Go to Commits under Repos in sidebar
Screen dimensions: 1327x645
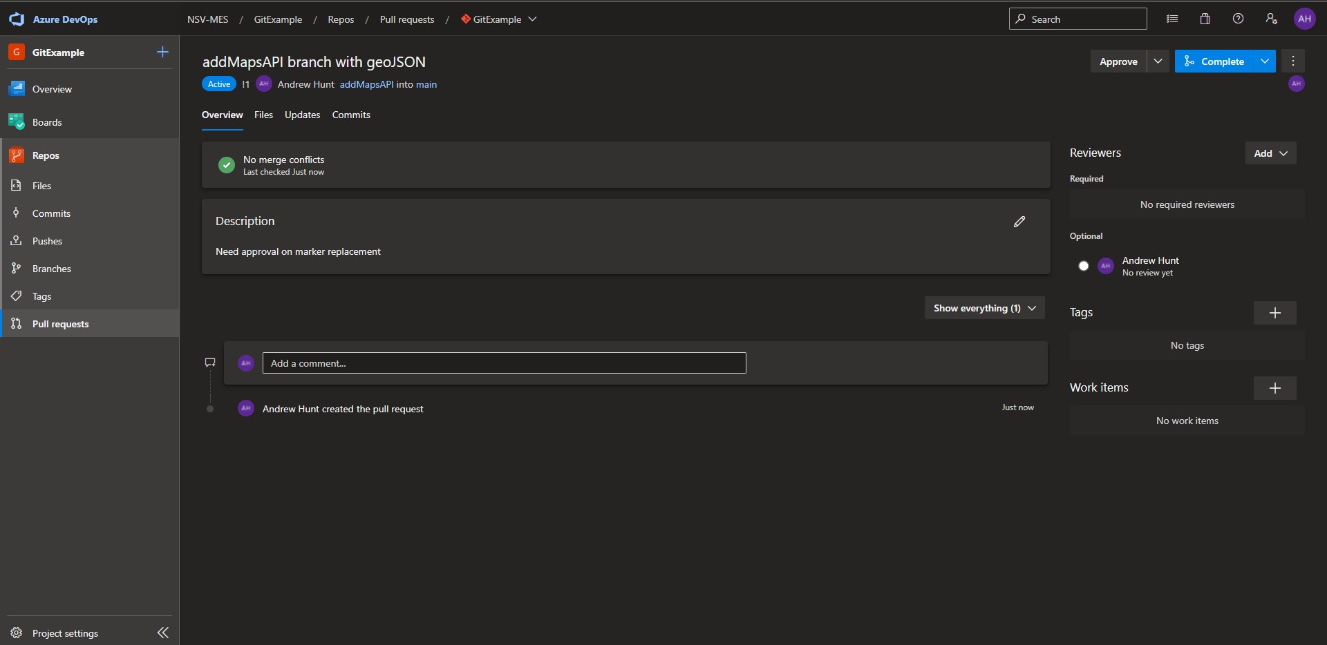click(x=90, y=213)
